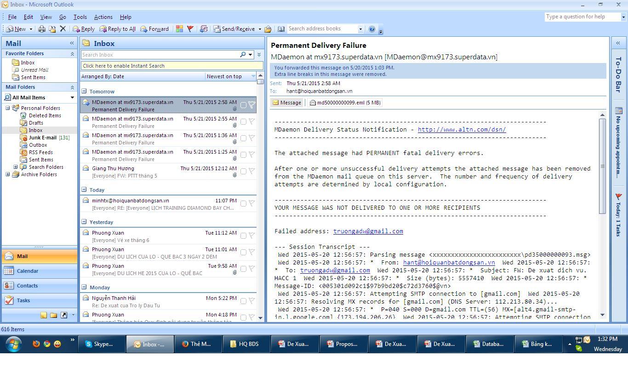Click the Reply button

pos(84,29)
